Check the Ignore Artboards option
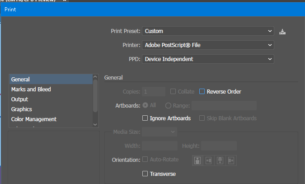The height and width of the screenshot is (184, 305). [145, 118]
